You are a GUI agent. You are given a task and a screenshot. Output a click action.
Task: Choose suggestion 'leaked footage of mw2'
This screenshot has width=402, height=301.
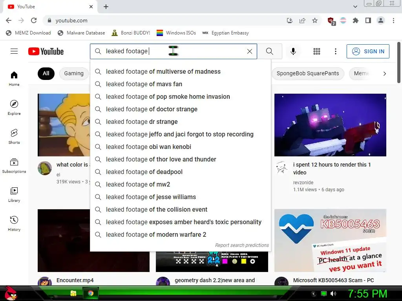[x=181, y=185]
